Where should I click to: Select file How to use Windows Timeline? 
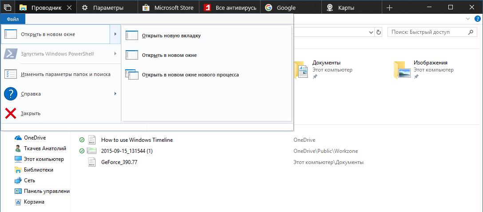[x=137, y=140]
